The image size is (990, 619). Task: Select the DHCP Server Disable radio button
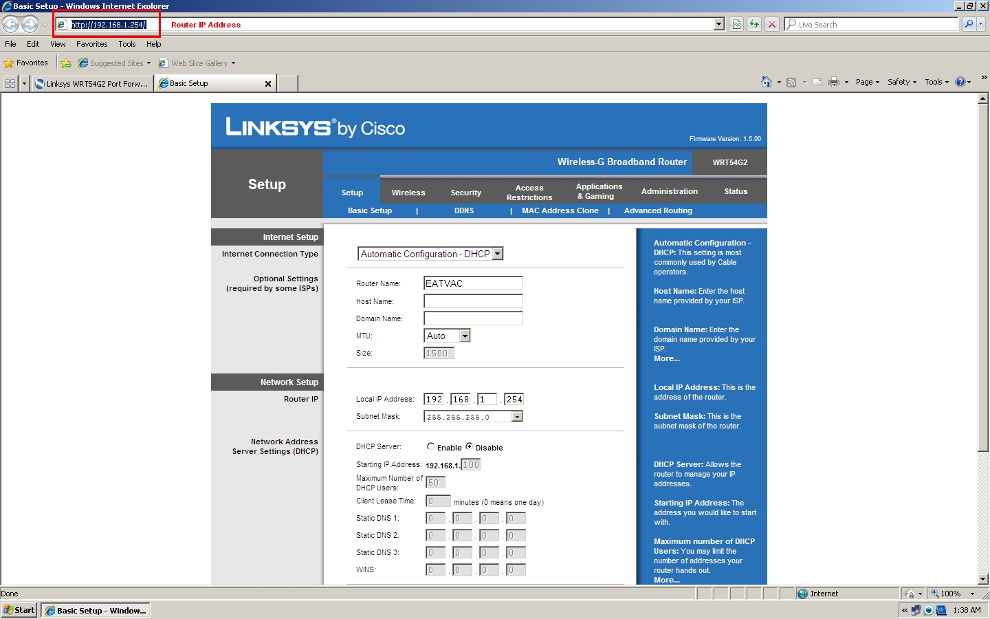[x=469, y=446]
